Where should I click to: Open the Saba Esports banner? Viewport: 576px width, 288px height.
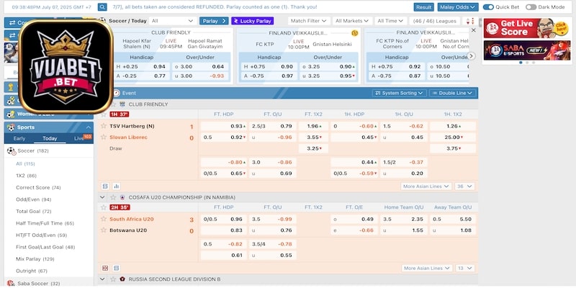[527, 50]
